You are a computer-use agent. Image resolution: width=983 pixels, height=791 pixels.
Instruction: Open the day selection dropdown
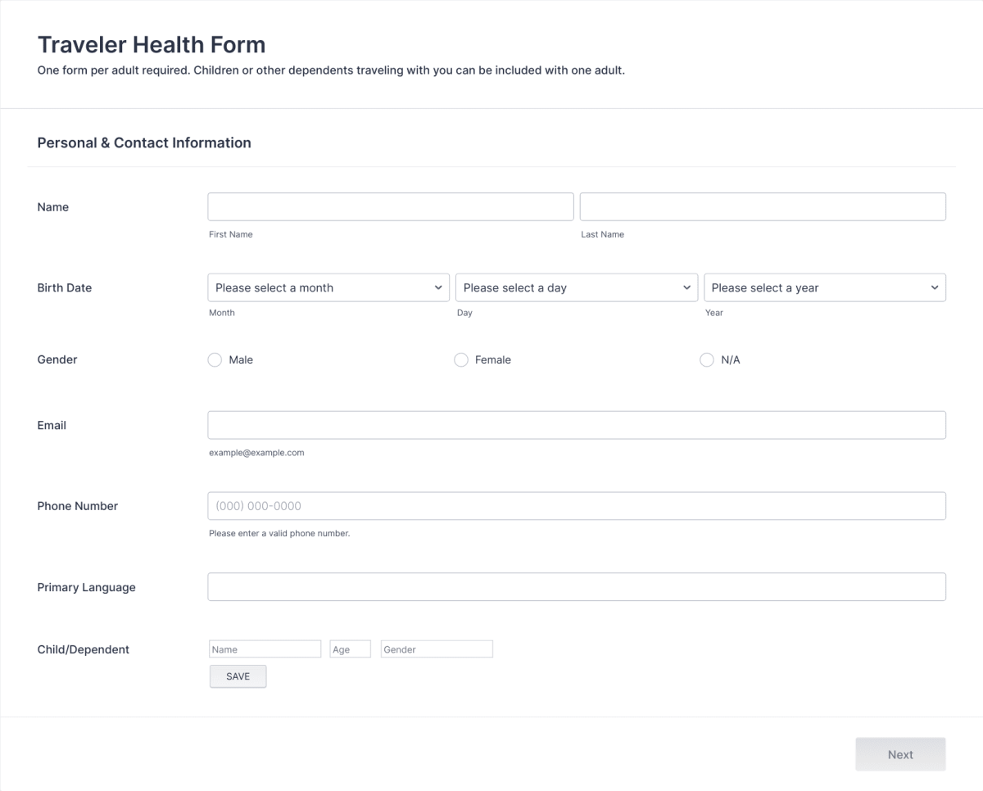point(577,287)
